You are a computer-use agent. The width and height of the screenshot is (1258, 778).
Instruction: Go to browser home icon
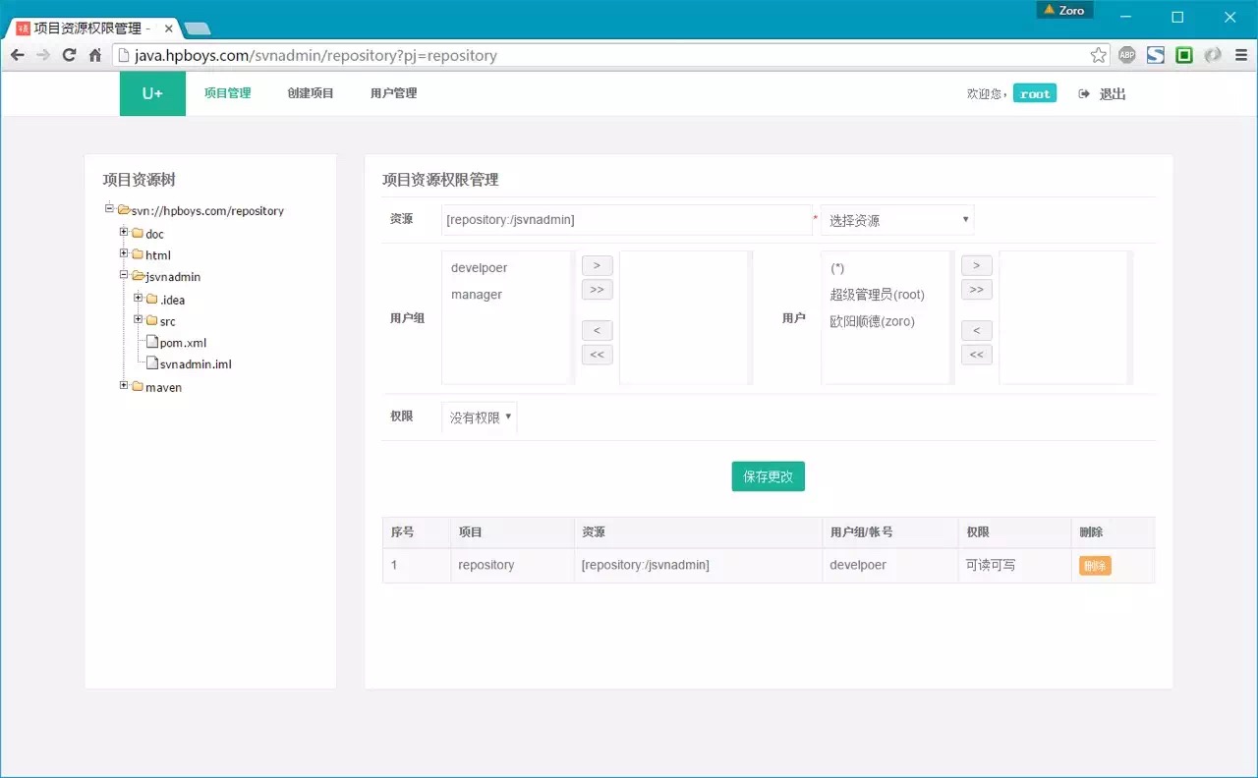coord(95,55)
